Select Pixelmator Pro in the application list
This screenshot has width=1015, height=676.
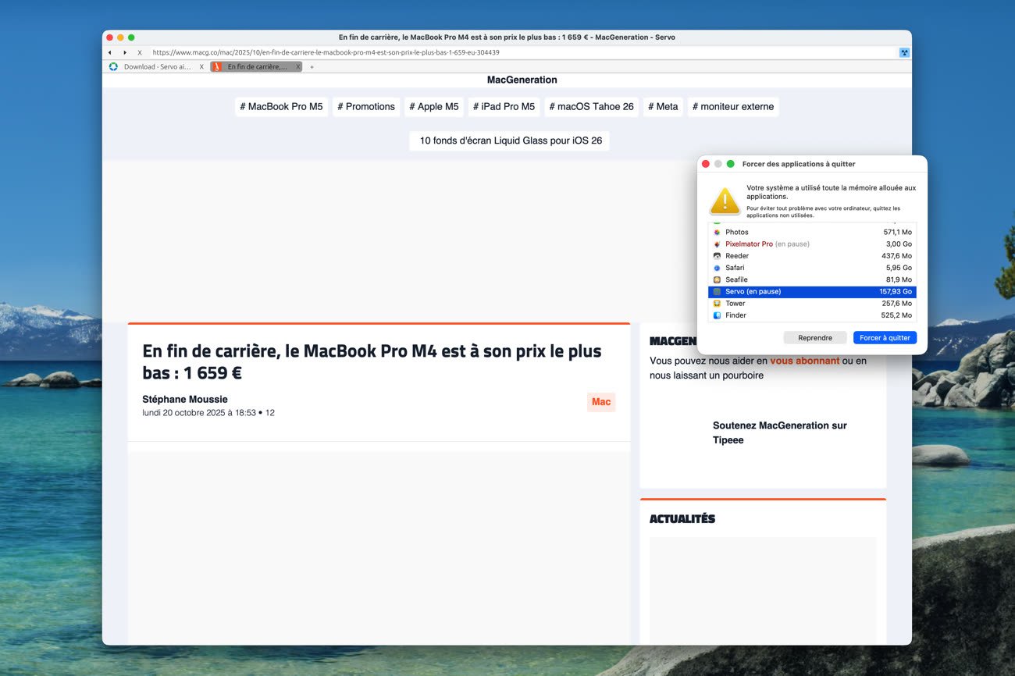pyautogui.click(x=811, y=244)
